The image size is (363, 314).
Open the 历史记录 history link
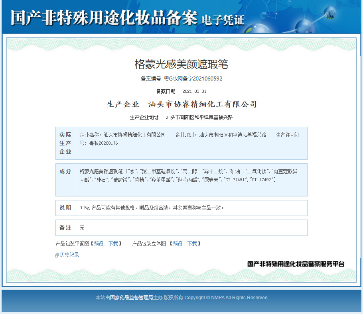tap(69, 255)
